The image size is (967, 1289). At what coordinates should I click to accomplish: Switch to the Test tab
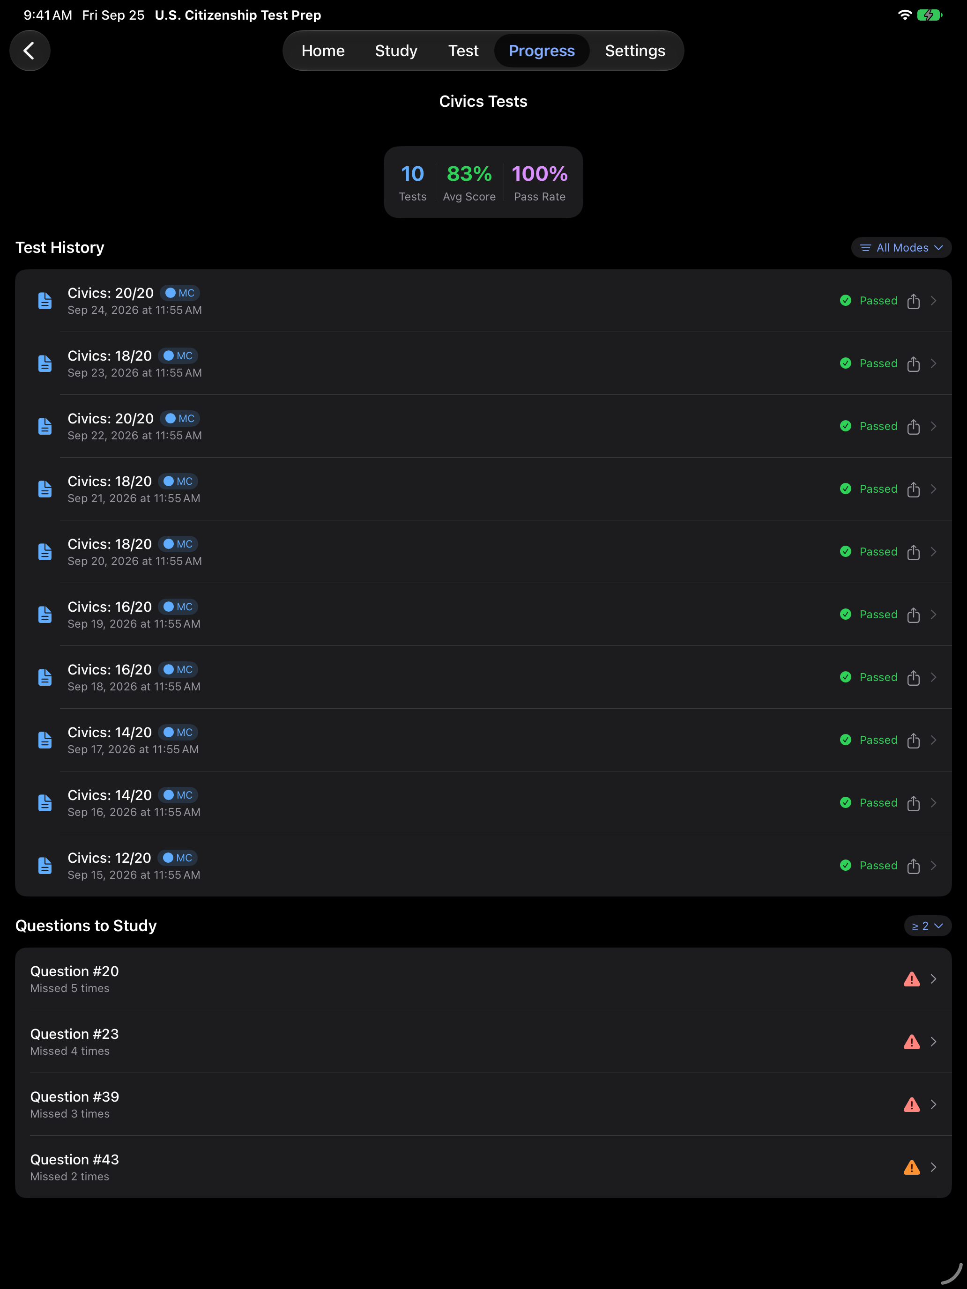click(x=463, y=51)
